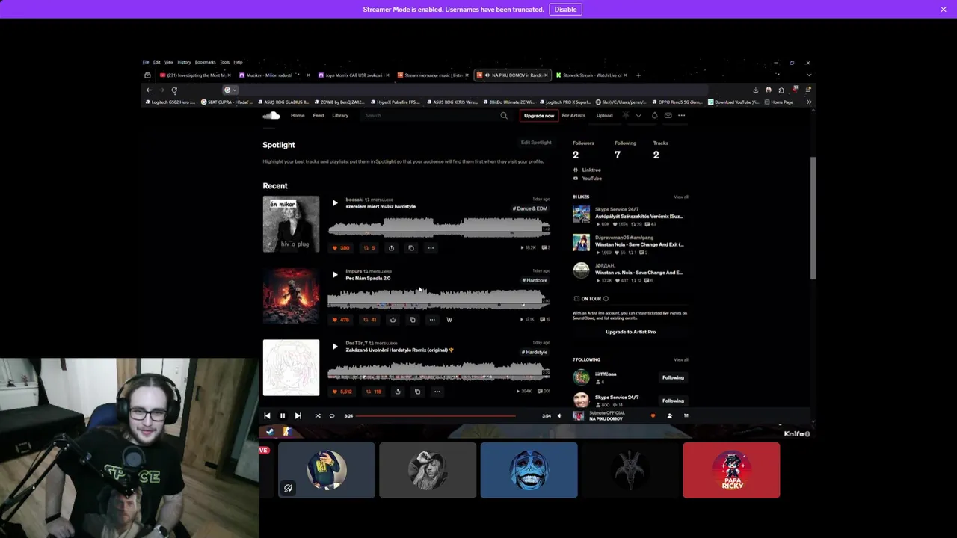Screen dimensions: 957x538
Task: Click Upgrade to Artist Pro button
Action: (630, 332)
